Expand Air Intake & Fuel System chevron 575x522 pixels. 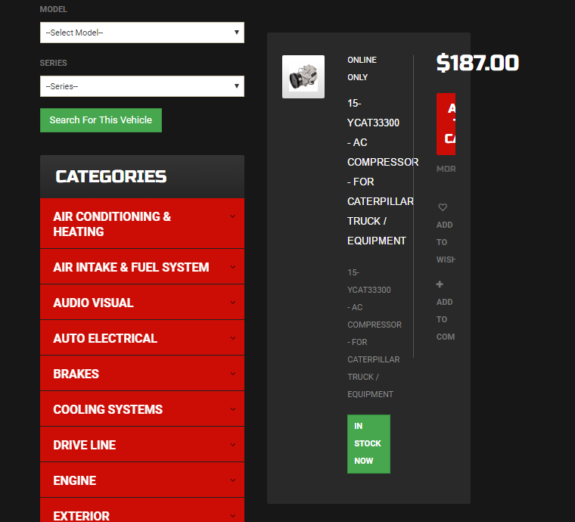tap(233, 267)
